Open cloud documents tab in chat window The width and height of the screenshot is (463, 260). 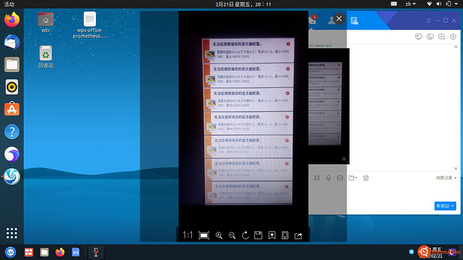(354, 20)
